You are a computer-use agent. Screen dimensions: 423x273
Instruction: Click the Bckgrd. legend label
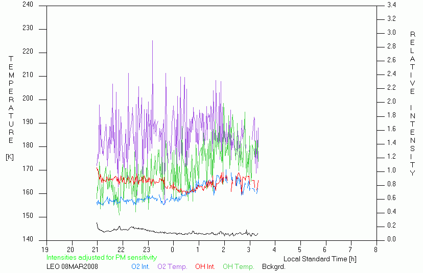(273, 266)
